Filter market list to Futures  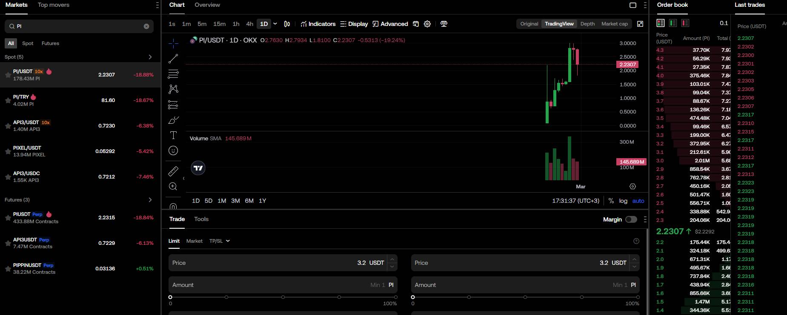50,43
